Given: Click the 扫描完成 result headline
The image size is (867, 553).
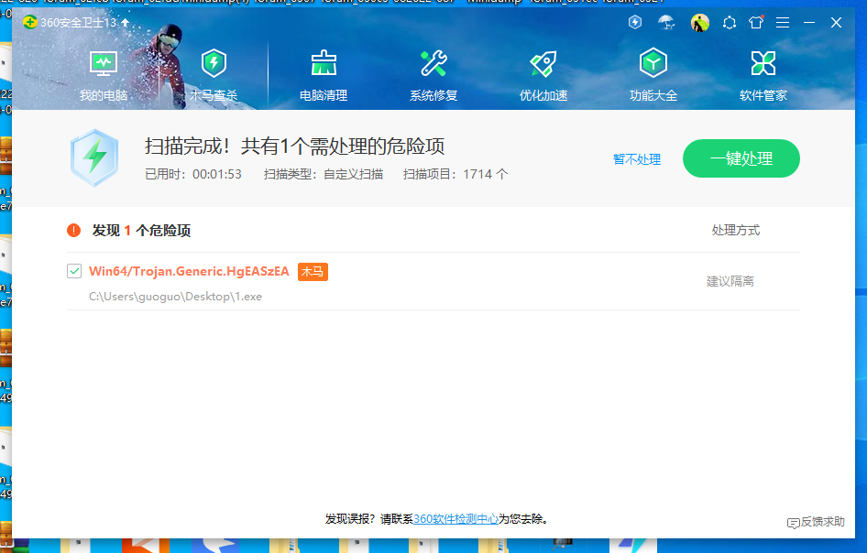Looking at the screenshot, I should (295, 146).
